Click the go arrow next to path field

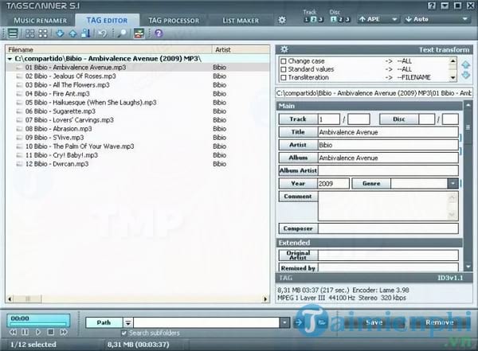(x=299, y=322)
